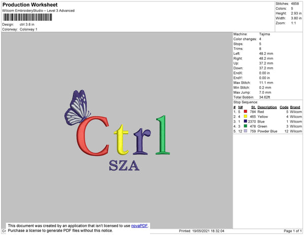The height and width of the screenshot is (235, 304).
Task: Click the yellow letter t in the design
Action: coord(122,139)
